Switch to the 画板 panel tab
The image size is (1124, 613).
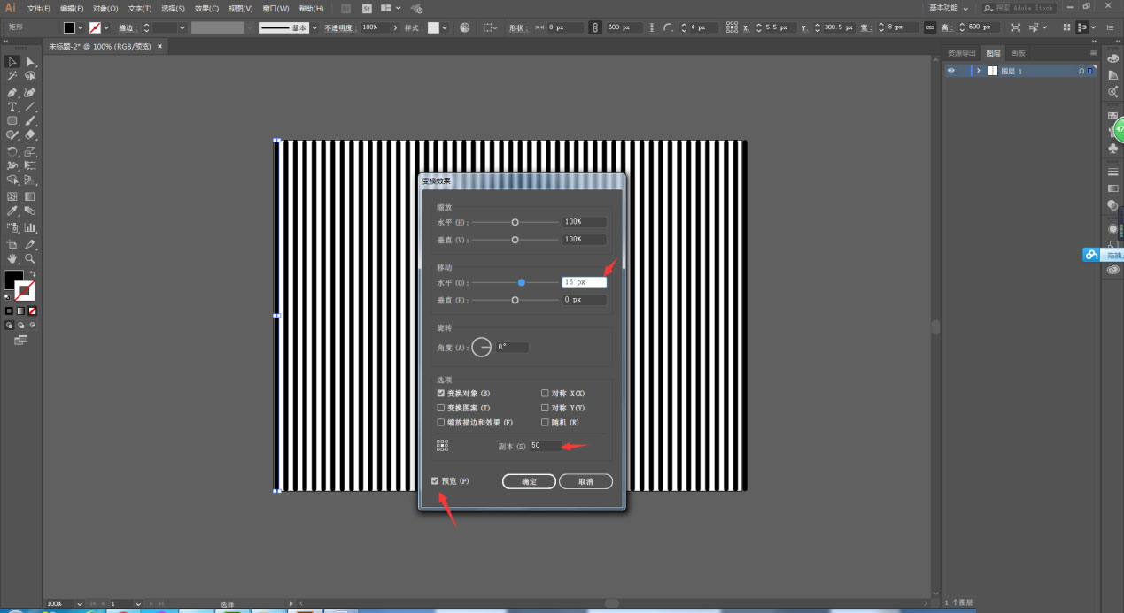coord(1018,53)
